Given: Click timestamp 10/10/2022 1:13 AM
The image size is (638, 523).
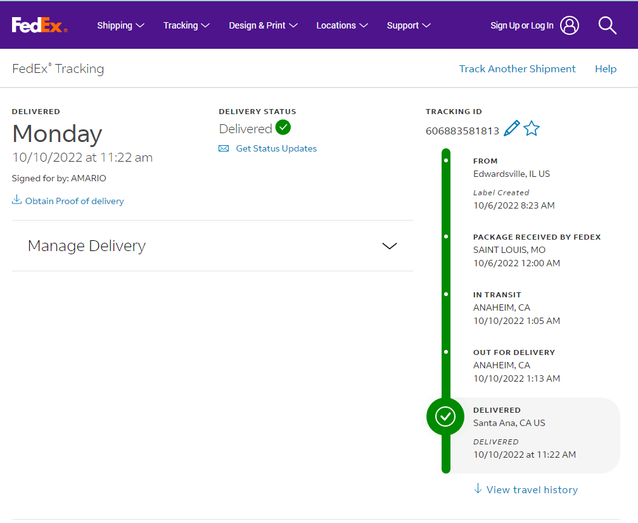Looking at the screenshot, I should tap(517, 378).
